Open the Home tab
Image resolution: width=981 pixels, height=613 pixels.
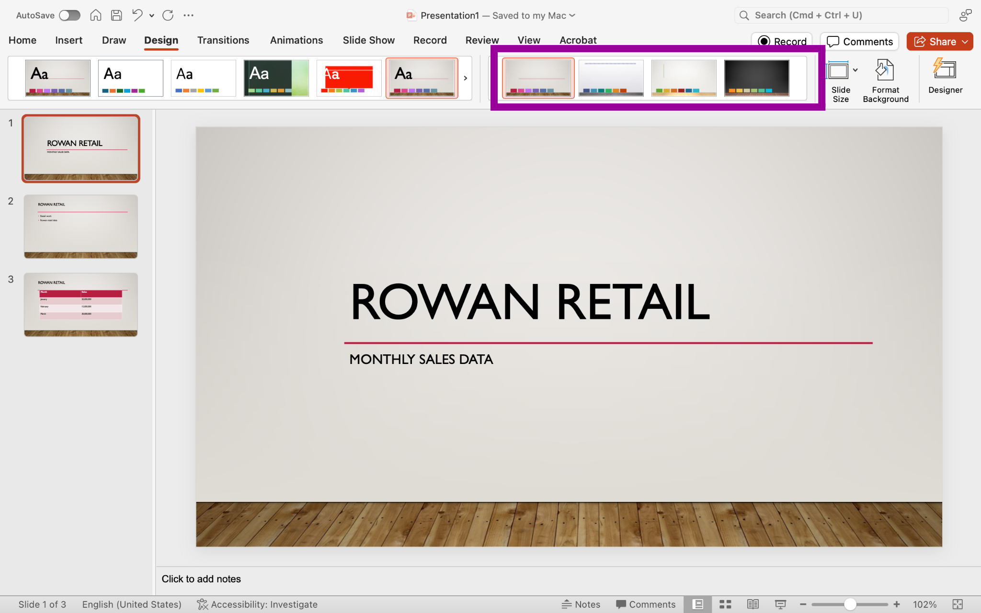tap(23, 40)
